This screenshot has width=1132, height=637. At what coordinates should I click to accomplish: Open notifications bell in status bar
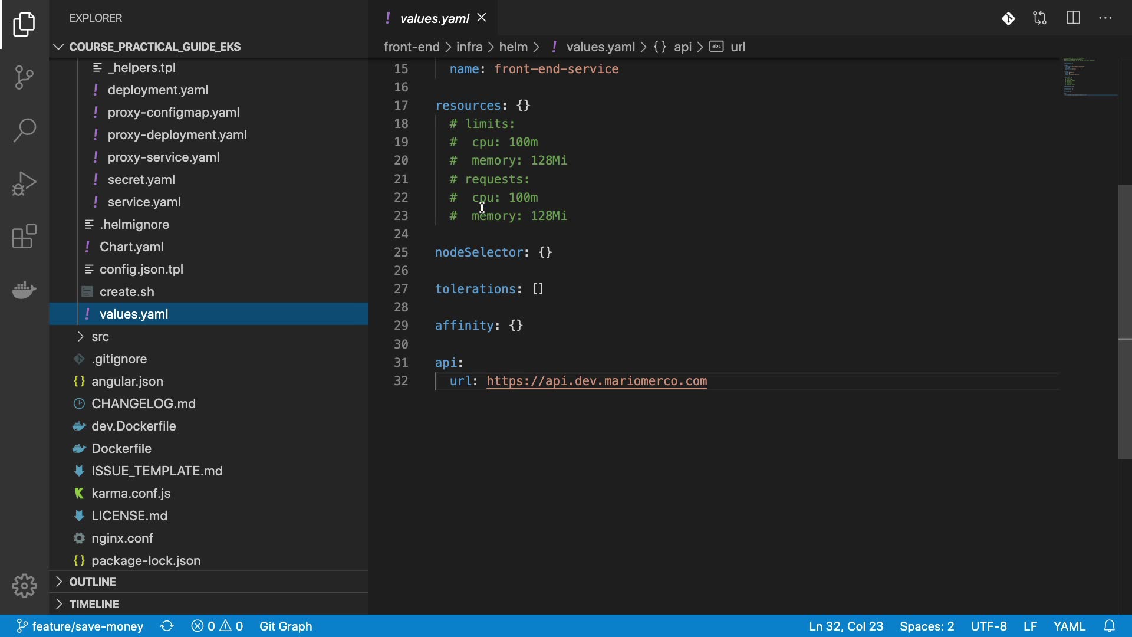pyautogui.click(x=1109, y=626)
